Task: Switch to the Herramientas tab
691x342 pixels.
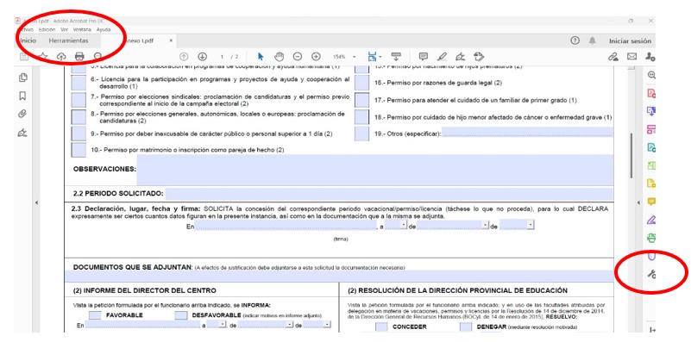Action: [68, 40]
